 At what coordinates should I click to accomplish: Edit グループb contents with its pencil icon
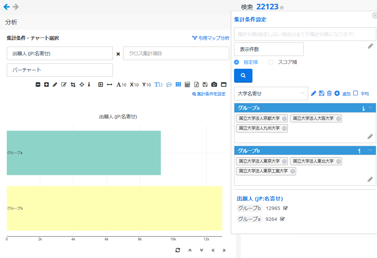[370, 179]
